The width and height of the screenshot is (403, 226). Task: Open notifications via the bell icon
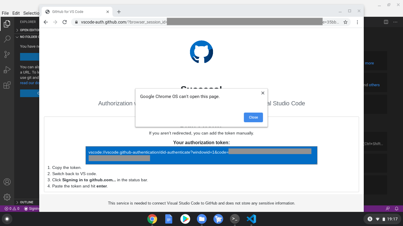coord(396,208)
